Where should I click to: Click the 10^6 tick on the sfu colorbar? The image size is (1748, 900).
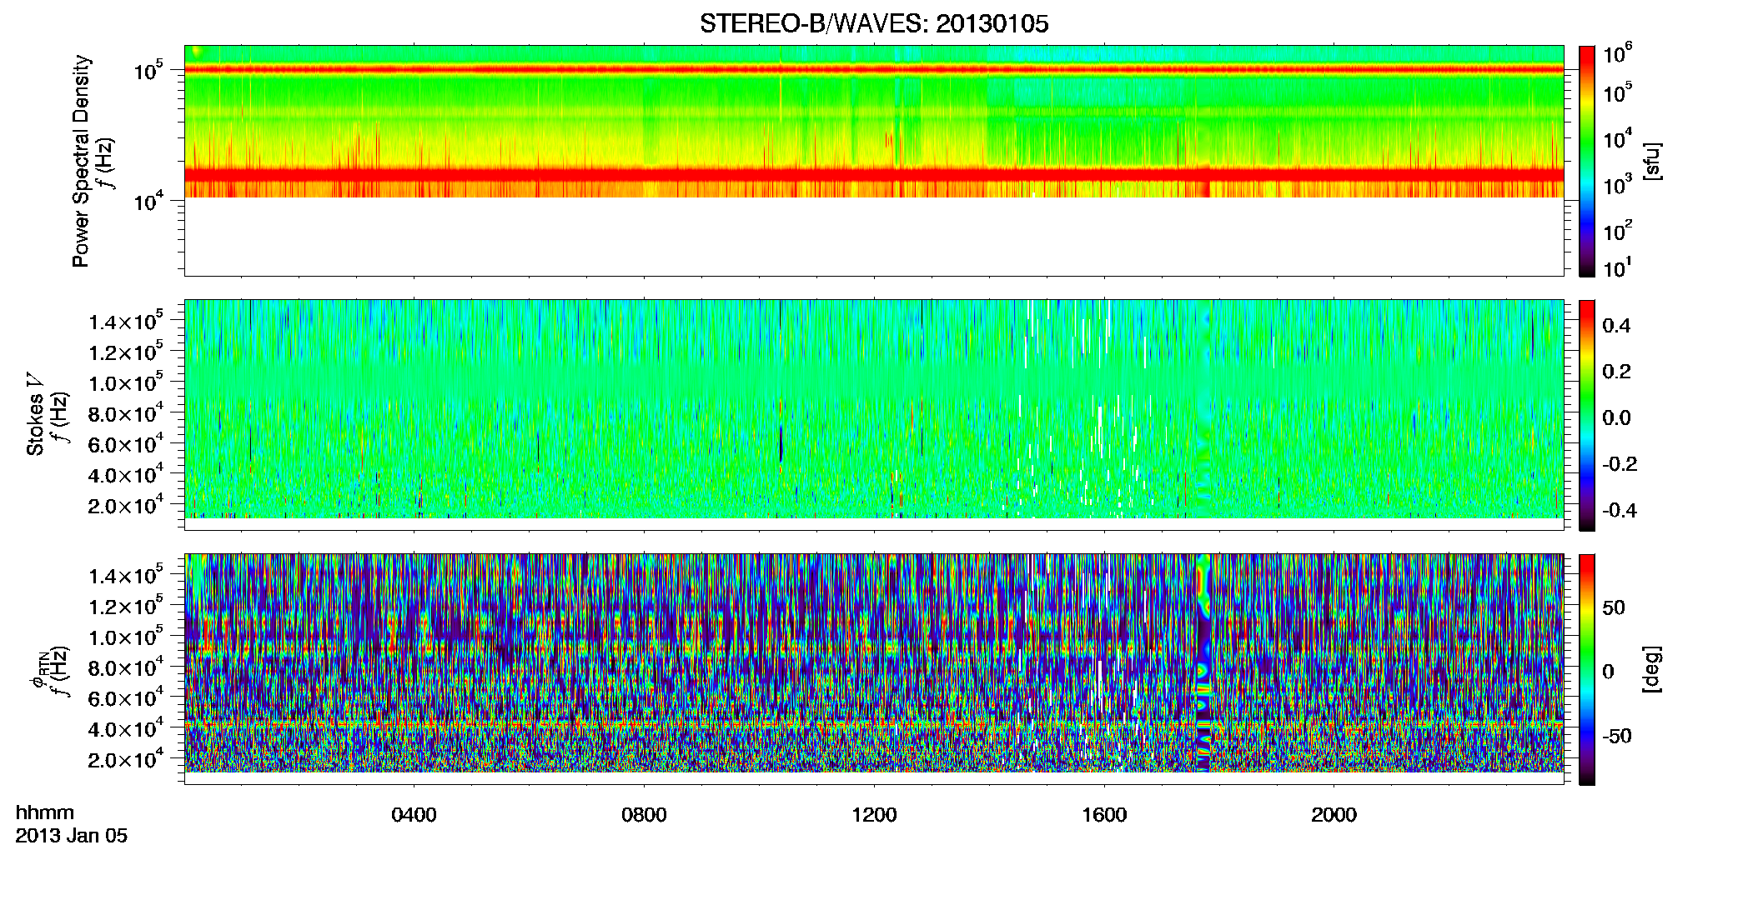[1618, 54]
